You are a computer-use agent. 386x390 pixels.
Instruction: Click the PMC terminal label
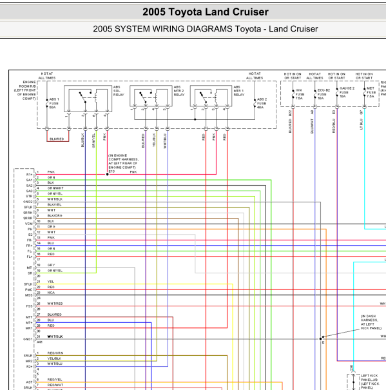tap(29, 290)
